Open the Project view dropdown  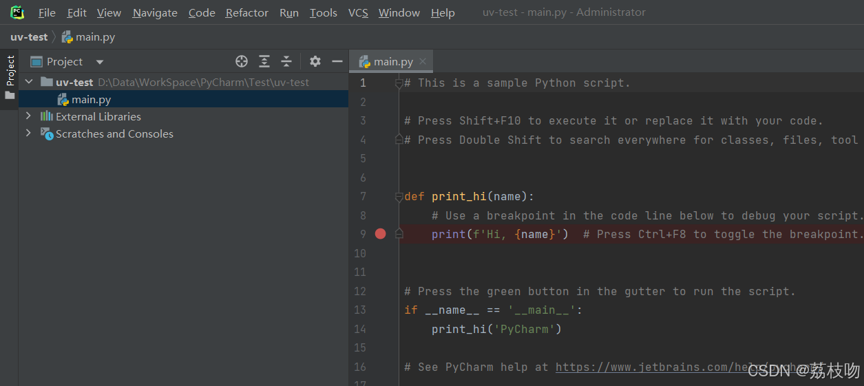pos(100,62)
